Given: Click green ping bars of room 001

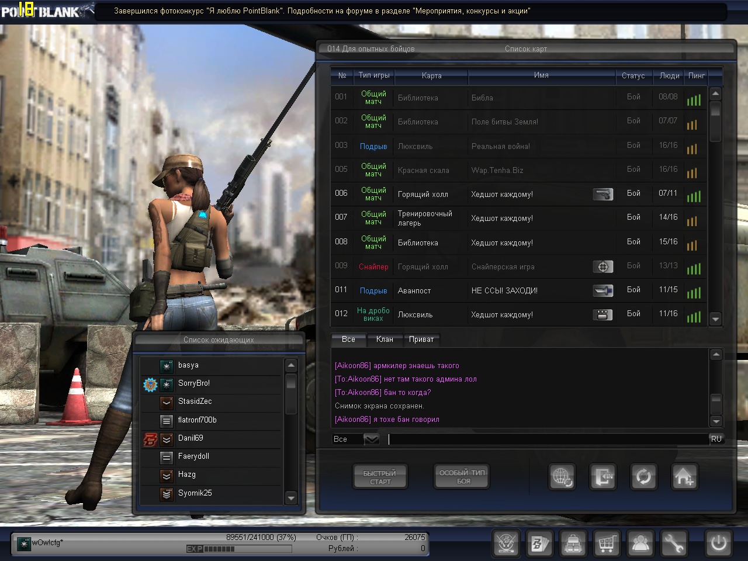Looking at the screenshot, I should pos(694,100).
